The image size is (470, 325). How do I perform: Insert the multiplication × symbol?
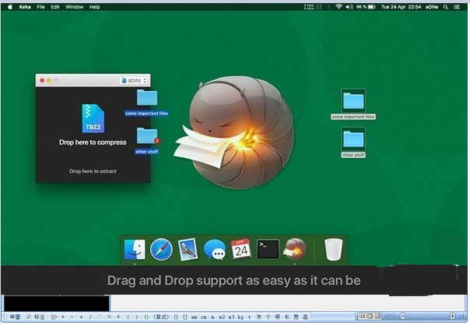(x=109, y=316)
